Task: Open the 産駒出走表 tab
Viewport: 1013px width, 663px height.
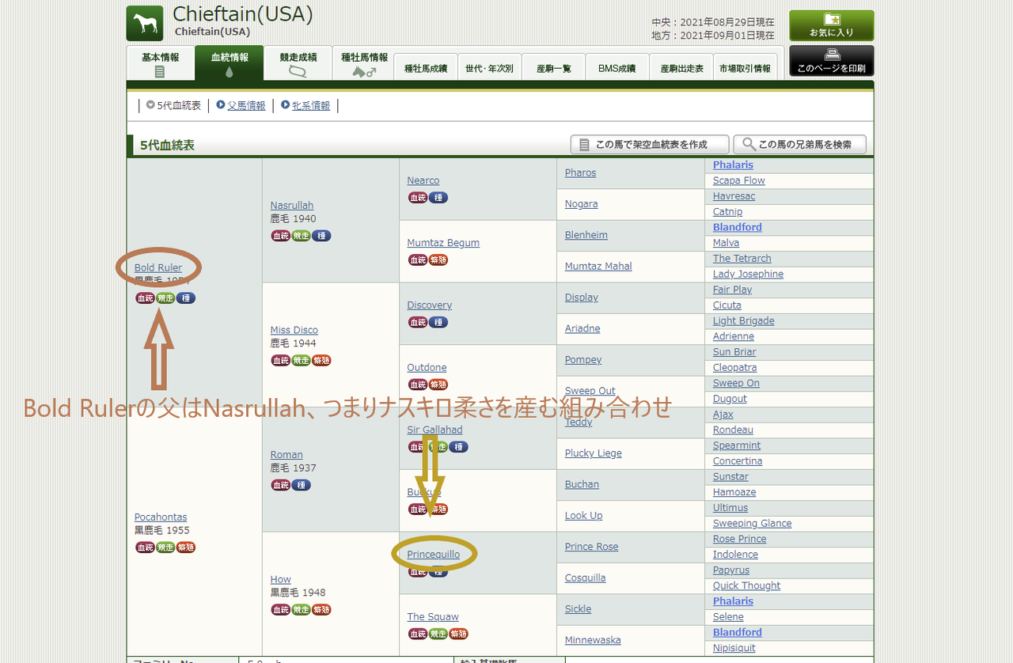Action: (681, 68)
